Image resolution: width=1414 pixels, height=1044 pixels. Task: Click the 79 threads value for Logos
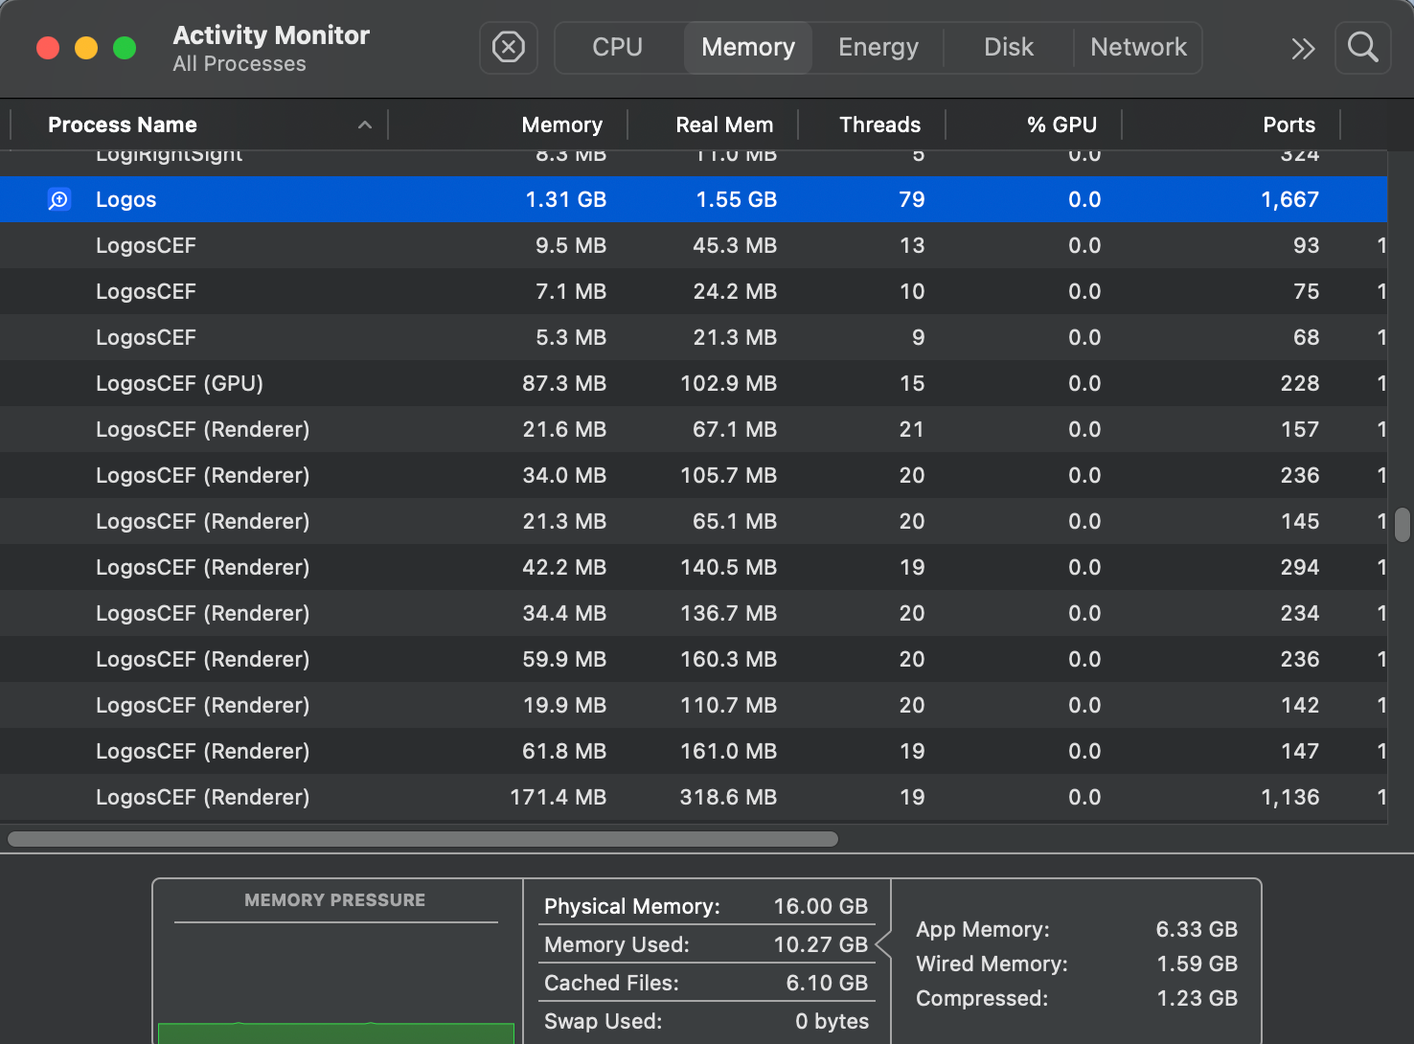[912, 199]
